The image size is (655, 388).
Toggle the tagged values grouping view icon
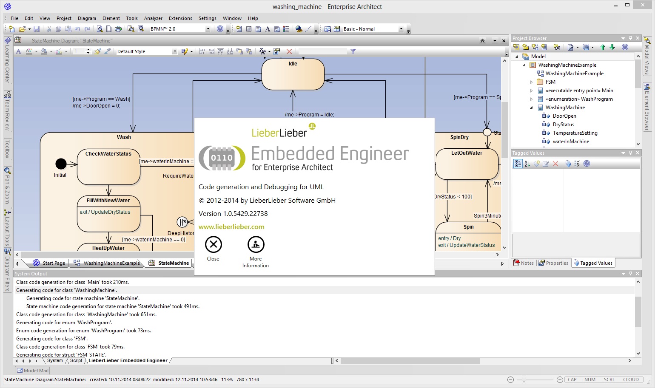click(x=518, y=164)
